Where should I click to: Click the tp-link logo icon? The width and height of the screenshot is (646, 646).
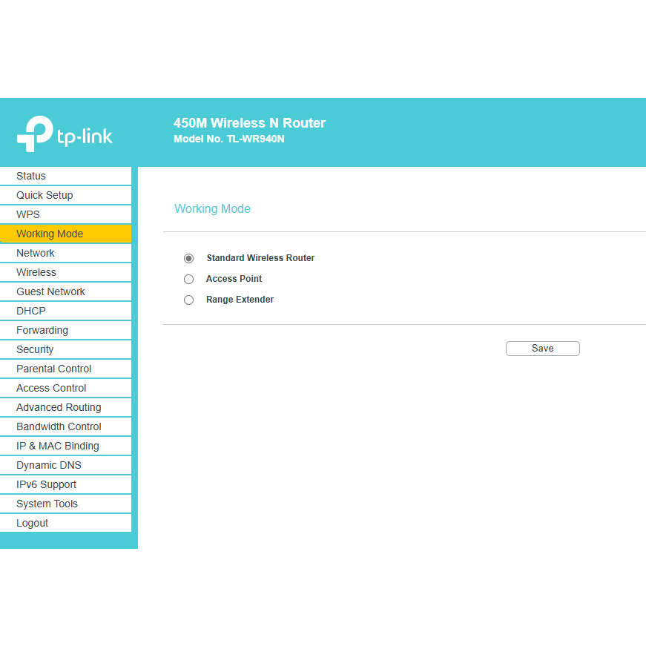coord(35,134)
